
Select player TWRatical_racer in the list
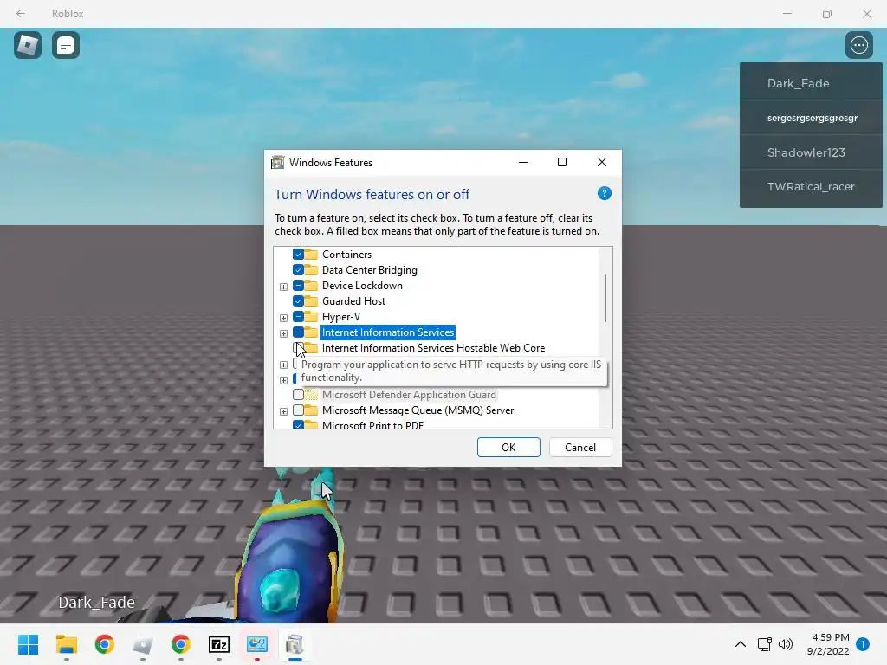(x=811, y=187)
